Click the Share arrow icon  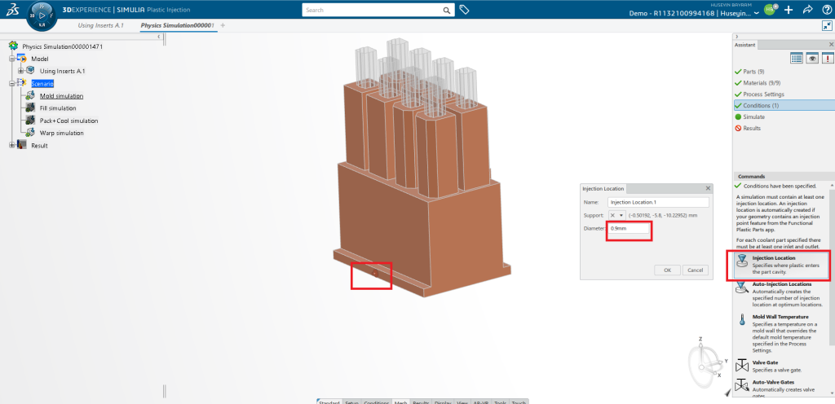(806, 11)
